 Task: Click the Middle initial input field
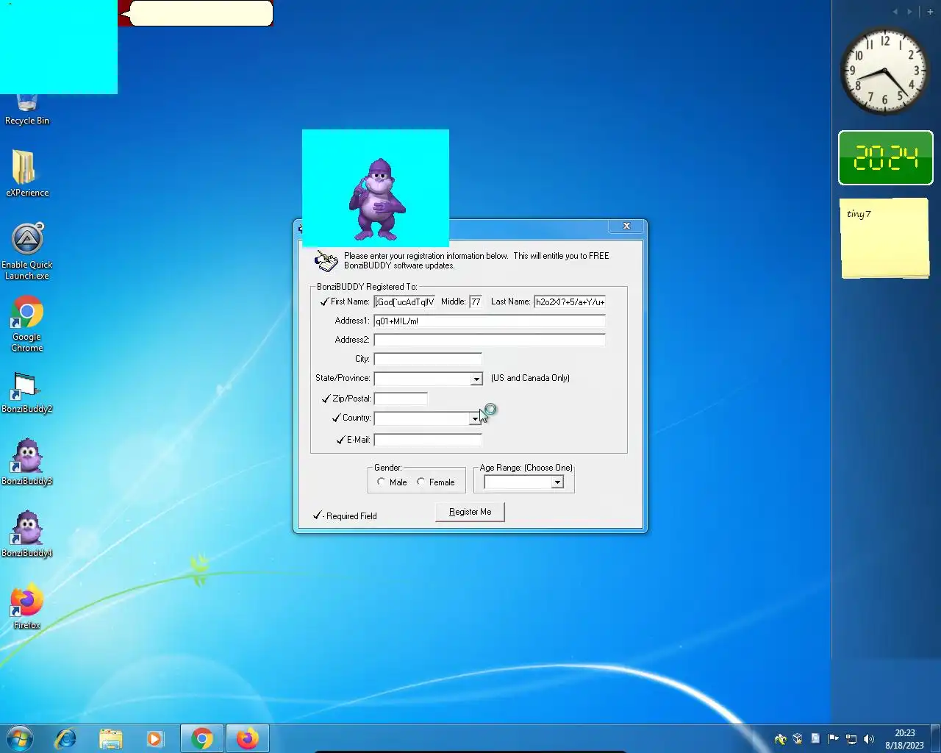click(x=476, y=301)
